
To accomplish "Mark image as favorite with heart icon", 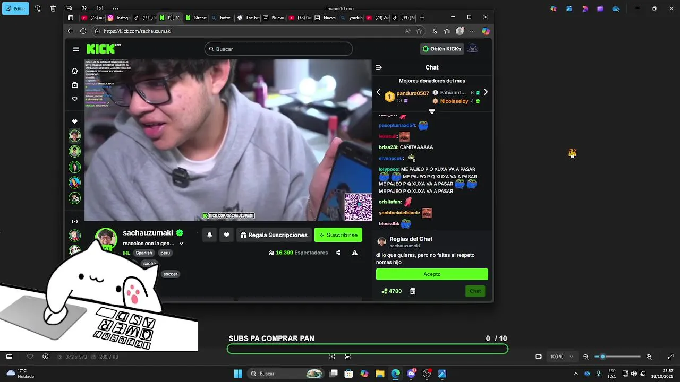I will point(30,357).
